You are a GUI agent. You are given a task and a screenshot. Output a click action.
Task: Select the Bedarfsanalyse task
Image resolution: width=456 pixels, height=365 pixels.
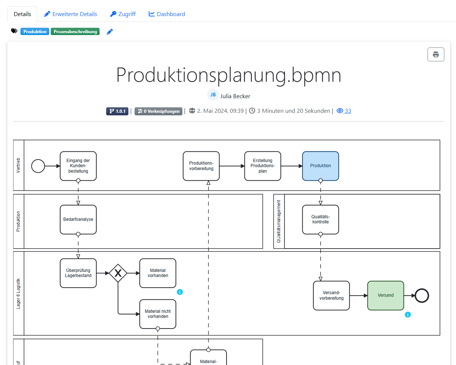click(78, 220)
